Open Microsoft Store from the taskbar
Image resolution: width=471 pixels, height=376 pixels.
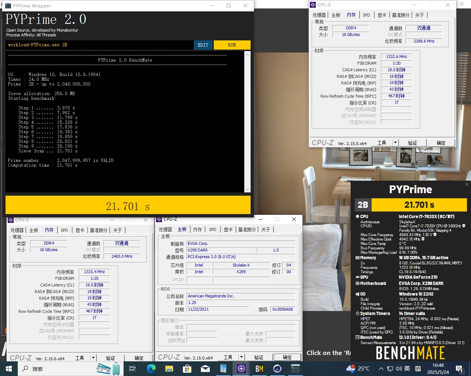[x=187, y=369]
